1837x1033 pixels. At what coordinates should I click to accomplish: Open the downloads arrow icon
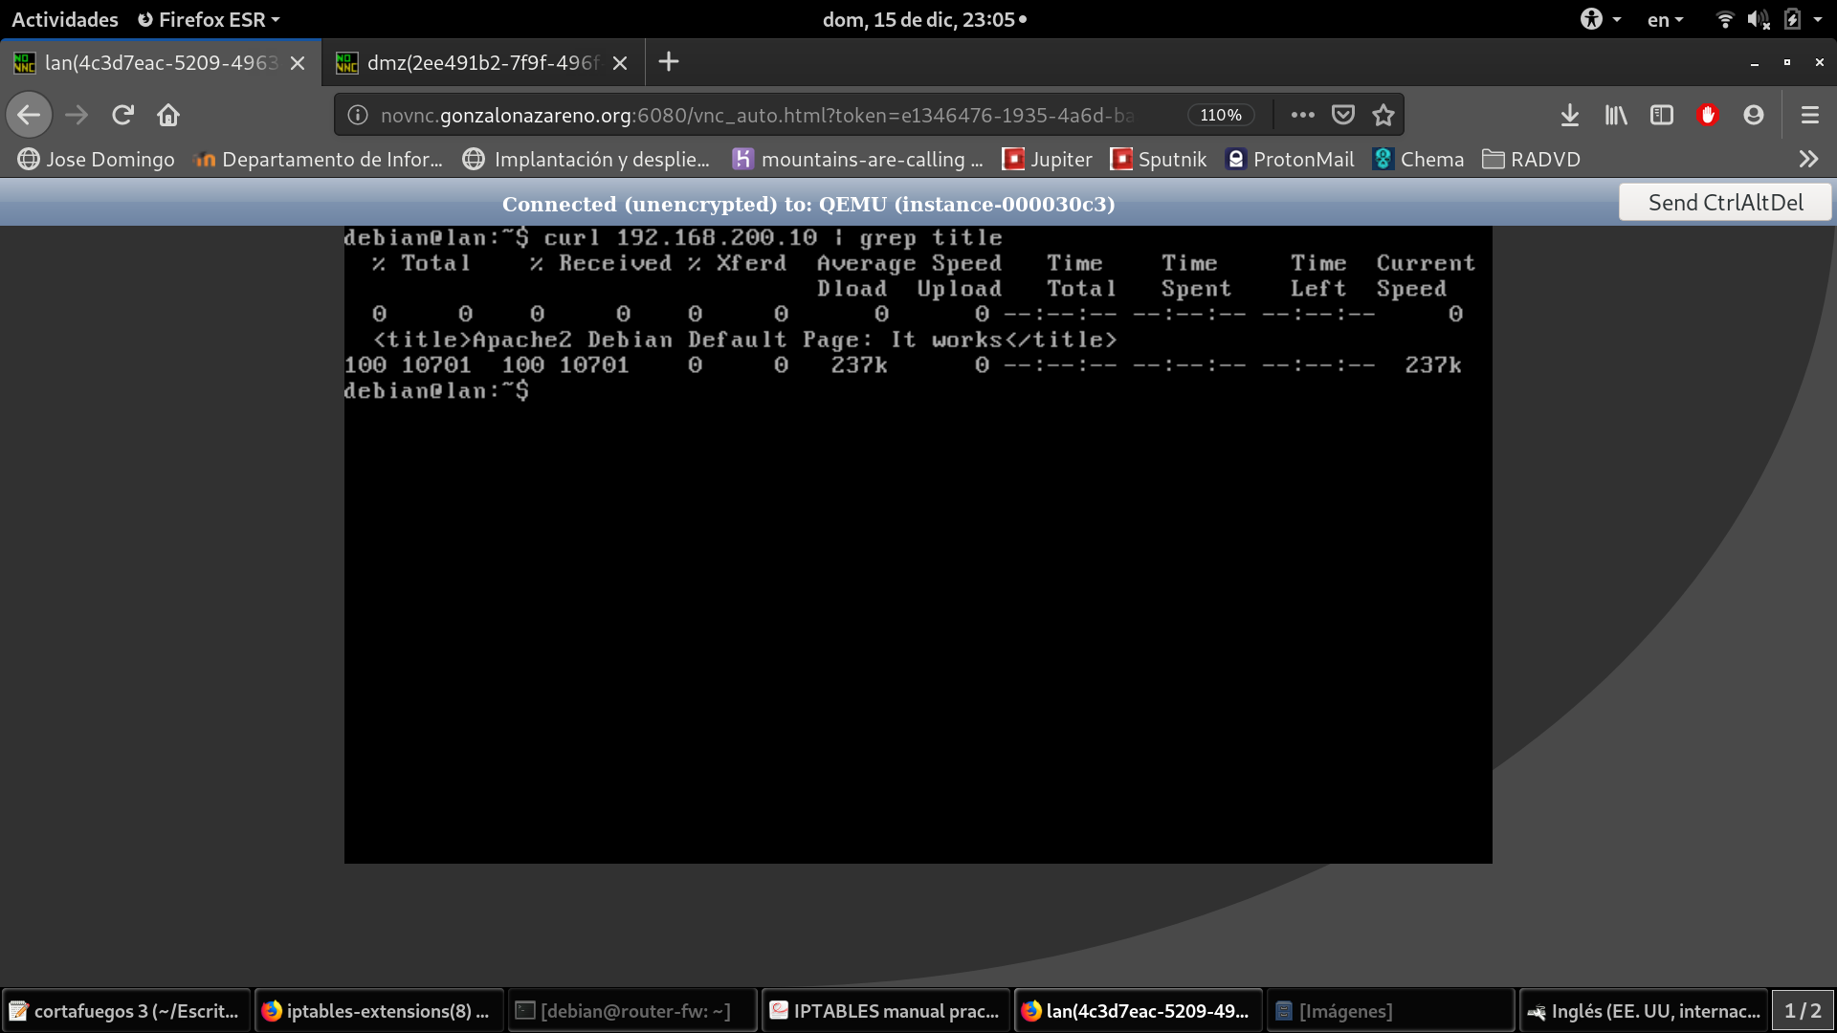(x=1569, y=115)
